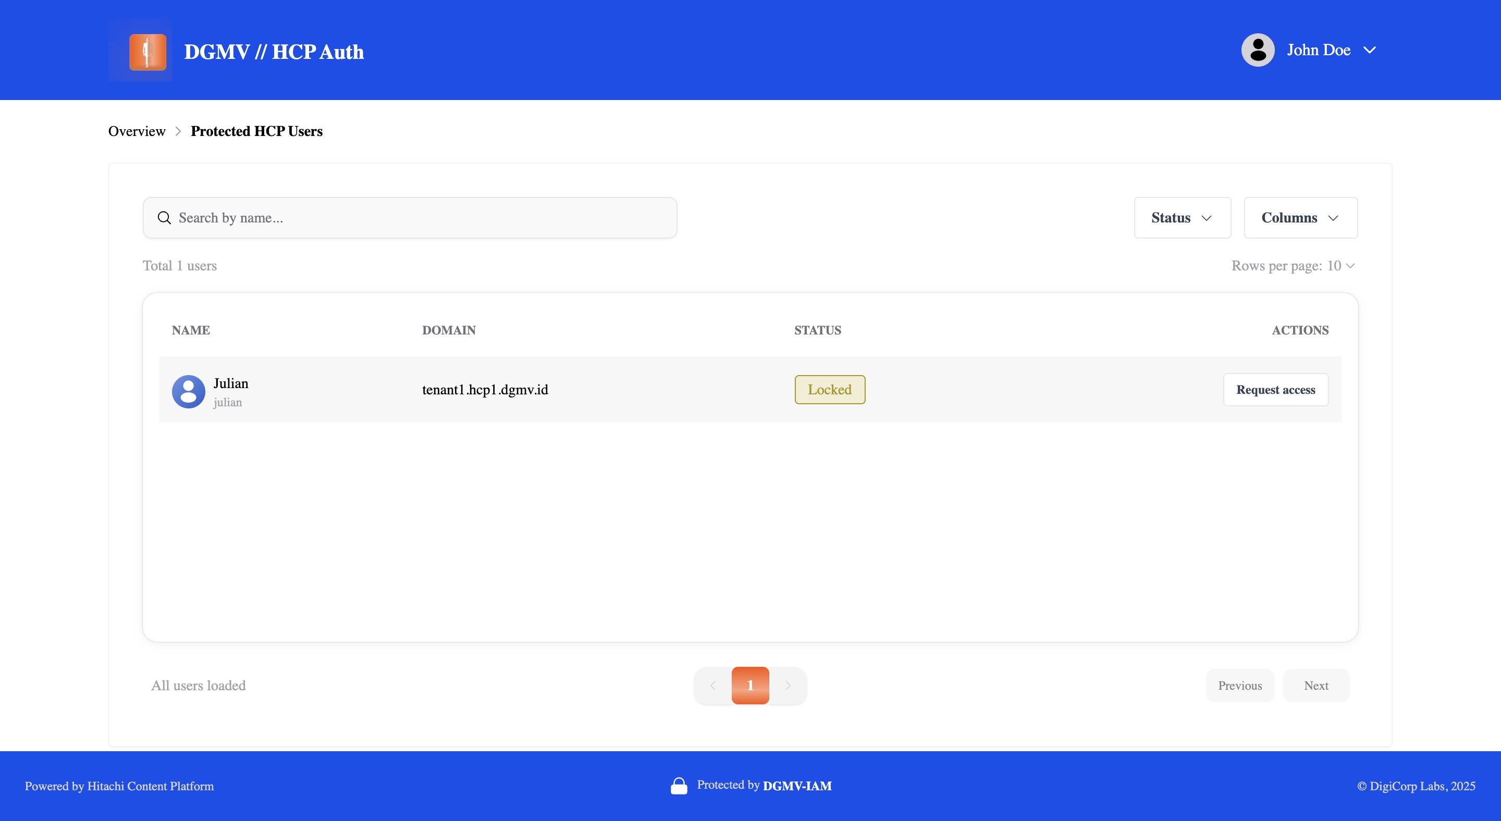Screen dimensions: 1501x821
Task: Open the John Doe account chevron
Action: (x=1369, y=50)
